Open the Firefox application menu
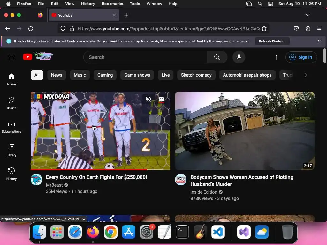The image size is (327, 245). (319, 28)
